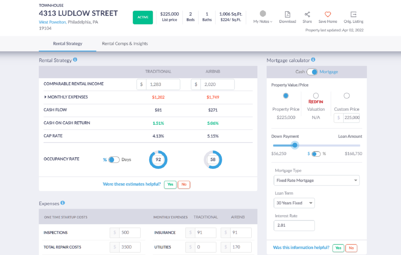The width and height of the screenshot is (401, 255).
Task: Open the Loan Term dropdown showing 30 Years Fixed
Action: coord(294,203)
